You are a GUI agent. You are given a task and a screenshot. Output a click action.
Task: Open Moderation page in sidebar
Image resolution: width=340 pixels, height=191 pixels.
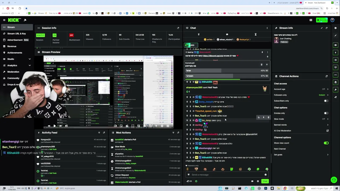(x=17, y=72)
